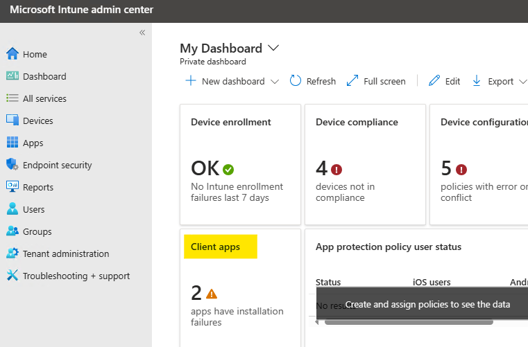Viewport: 528px width, 347px height.
Task: Click the All services list icon
Action: click(x=12, y=98)
